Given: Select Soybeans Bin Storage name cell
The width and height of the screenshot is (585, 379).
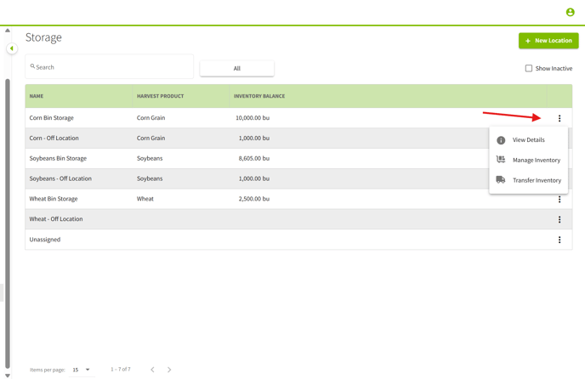Looking at the screenshot, I should 58,158.
